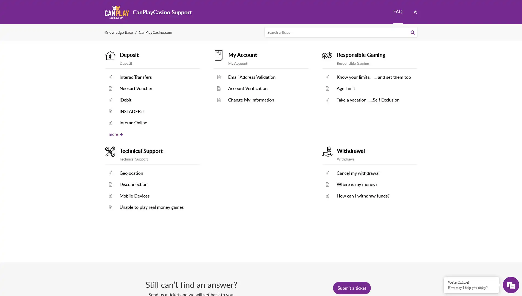Open Interac Online article
522x296 pixels.
pyautogui.click(x=133, y=123)
